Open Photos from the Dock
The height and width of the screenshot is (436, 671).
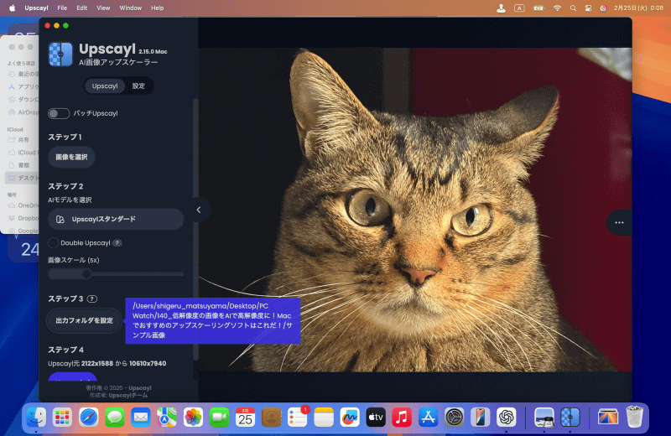(x=193, y=418)
